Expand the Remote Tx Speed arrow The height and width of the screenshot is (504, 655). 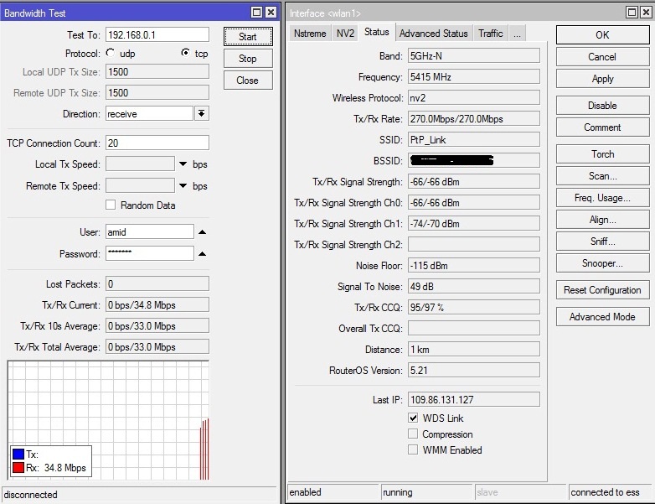pyautogui.click(x=183, y=186)
